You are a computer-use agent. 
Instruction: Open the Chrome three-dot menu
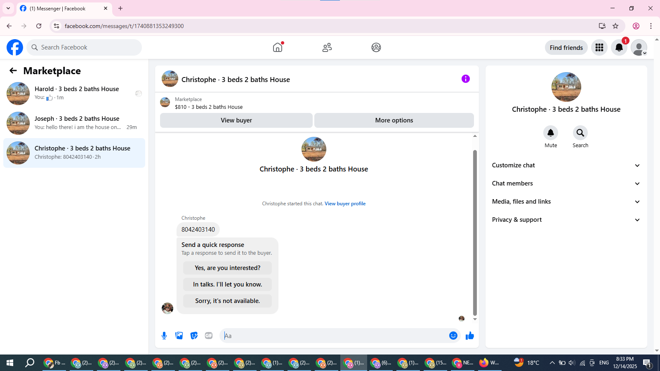click(x=651, y=26)
